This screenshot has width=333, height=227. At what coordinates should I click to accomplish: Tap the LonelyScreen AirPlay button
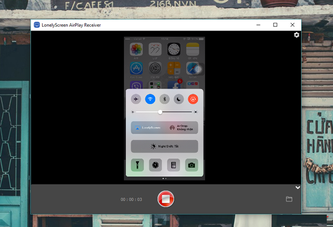click(x=148, y=127)
